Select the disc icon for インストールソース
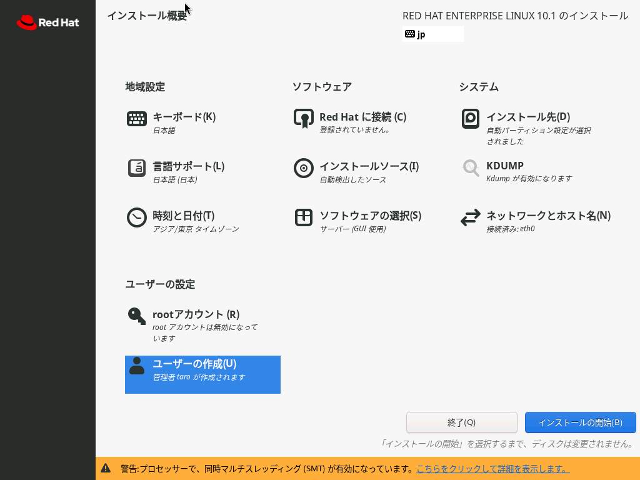 304,168
